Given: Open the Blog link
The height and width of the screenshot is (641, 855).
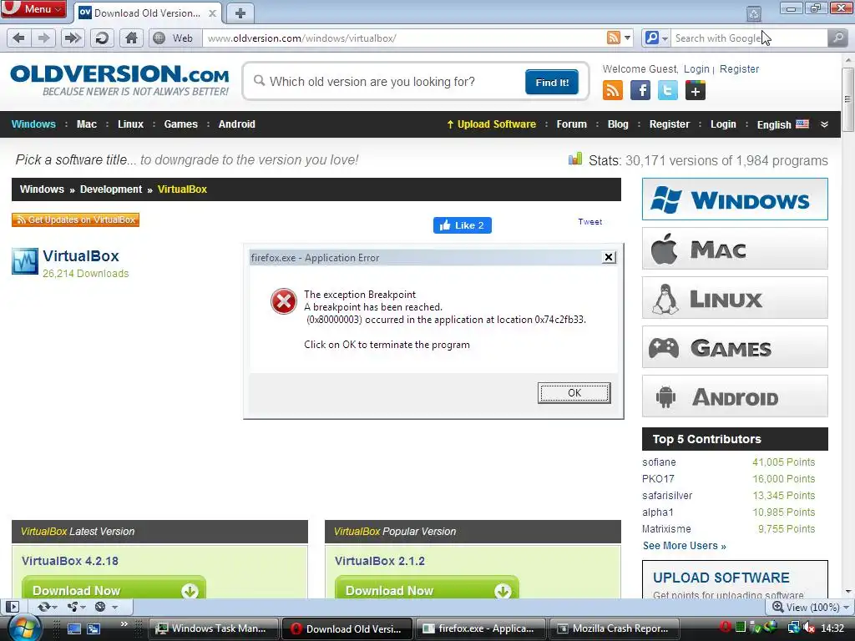Looking at the screenshot, I should click(x=618, y=124).
